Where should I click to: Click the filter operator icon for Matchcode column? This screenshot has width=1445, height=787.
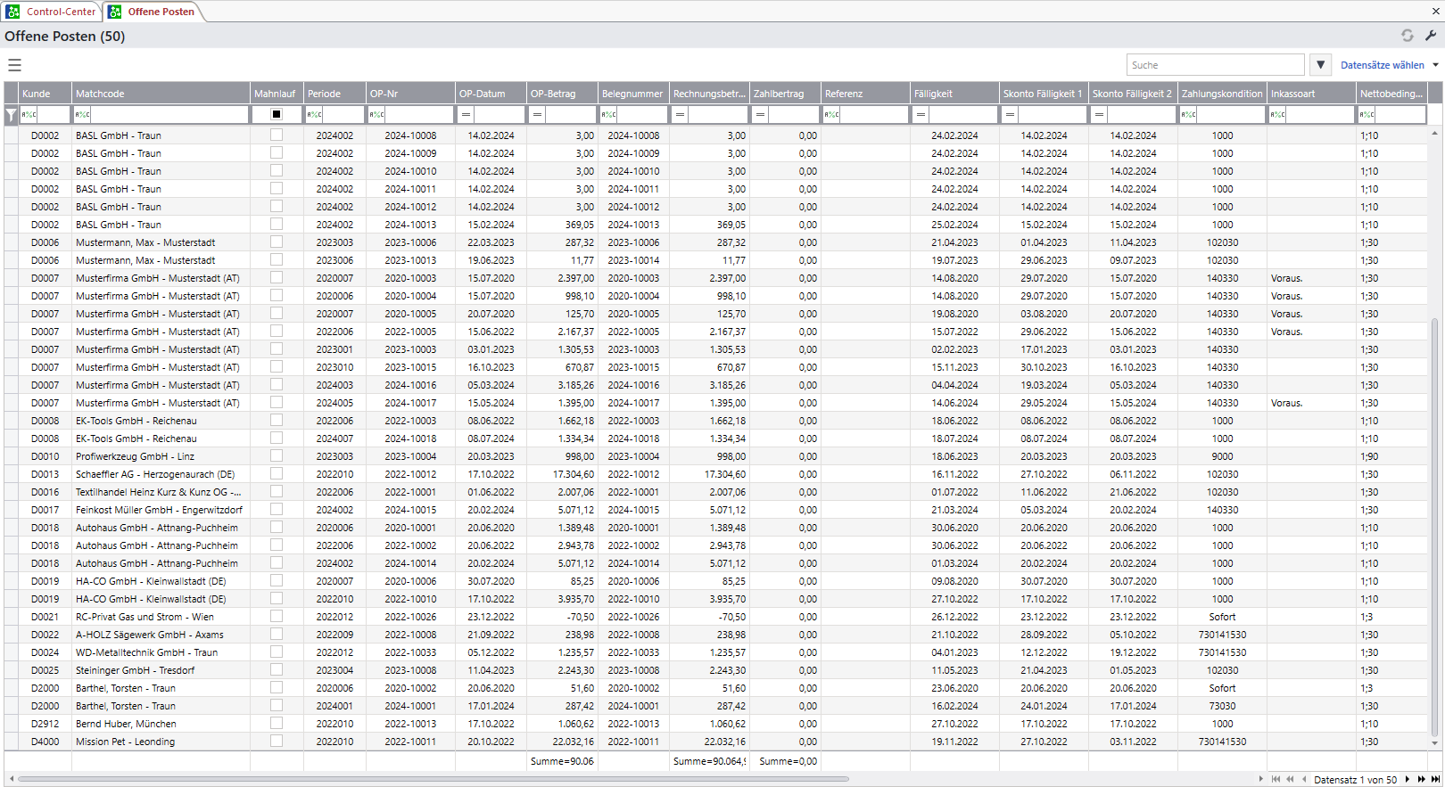(x=82, y=115)
